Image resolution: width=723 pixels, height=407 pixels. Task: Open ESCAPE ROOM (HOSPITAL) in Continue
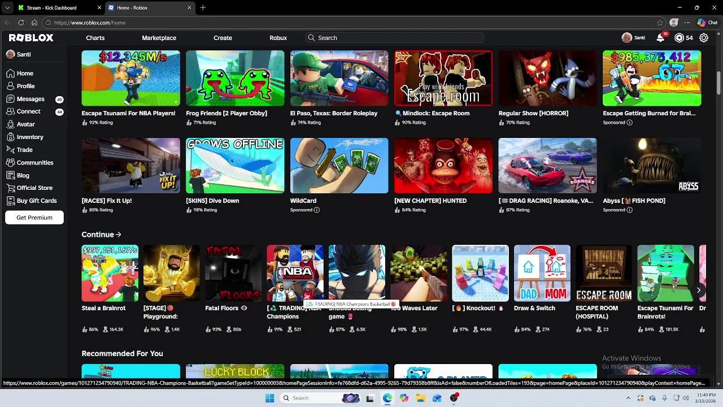coord(604,273)
